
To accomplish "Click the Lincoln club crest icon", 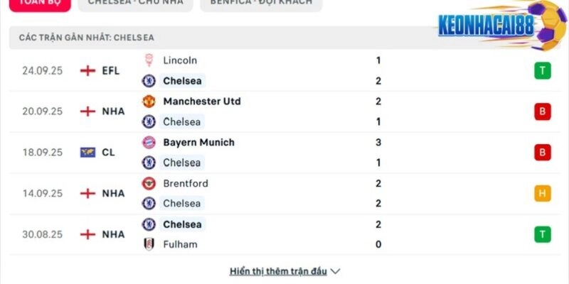I will [x=149, y=60].
